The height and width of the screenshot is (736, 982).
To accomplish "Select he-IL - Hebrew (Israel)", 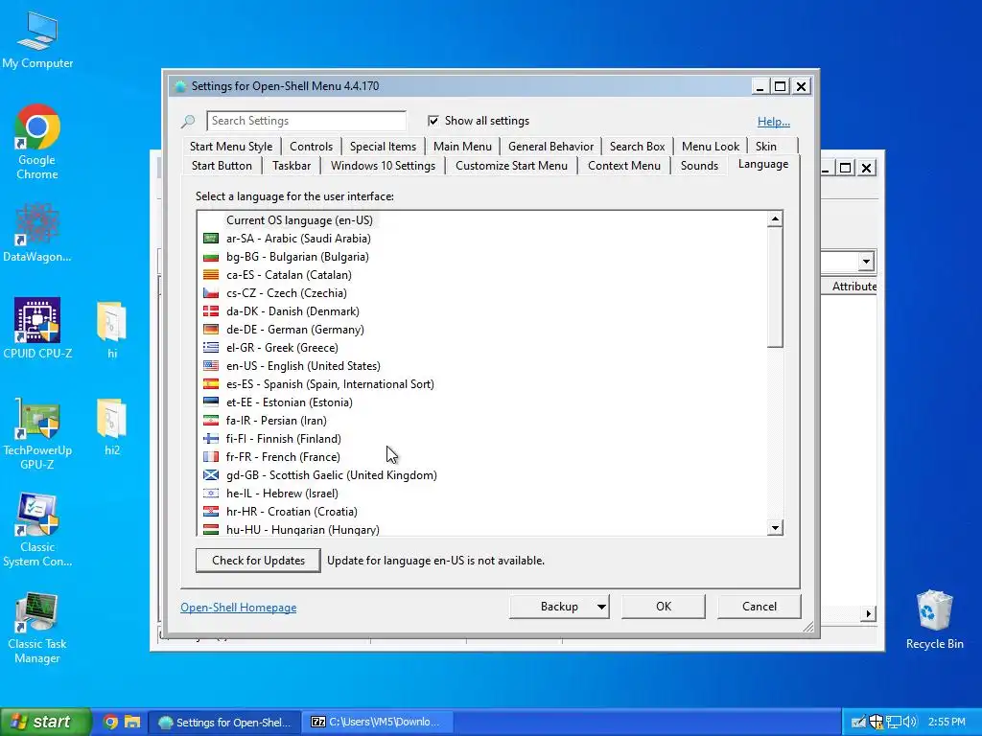I will pos(482,494).
